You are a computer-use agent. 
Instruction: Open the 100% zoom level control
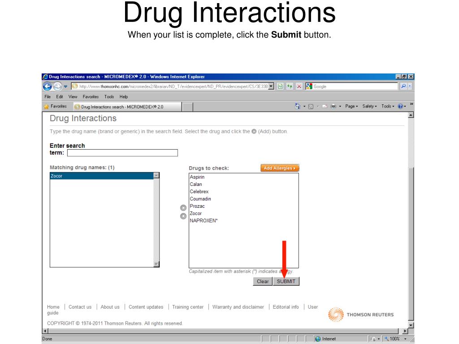point(396,339)
